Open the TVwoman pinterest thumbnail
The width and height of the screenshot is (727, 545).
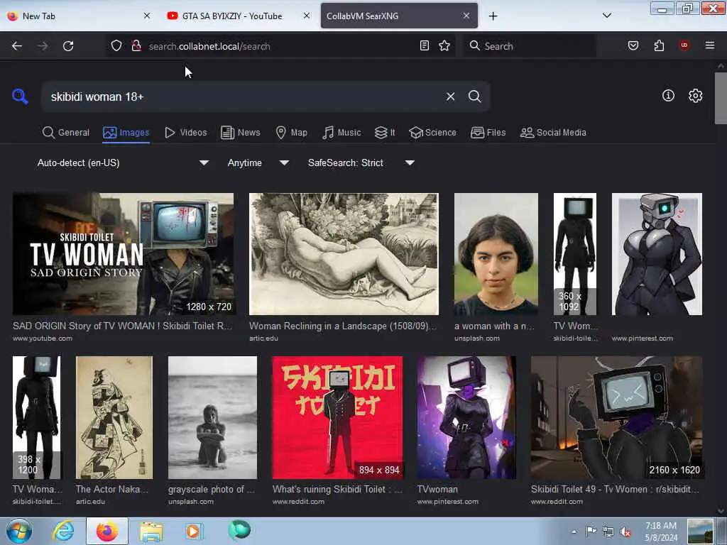point(466,417)
